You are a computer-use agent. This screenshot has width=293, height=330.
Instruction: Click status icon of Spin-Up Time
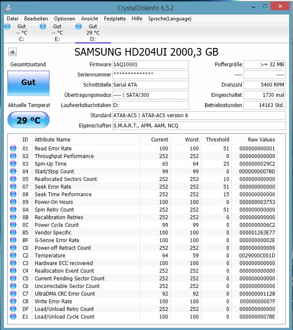click(x=13, y=164)
